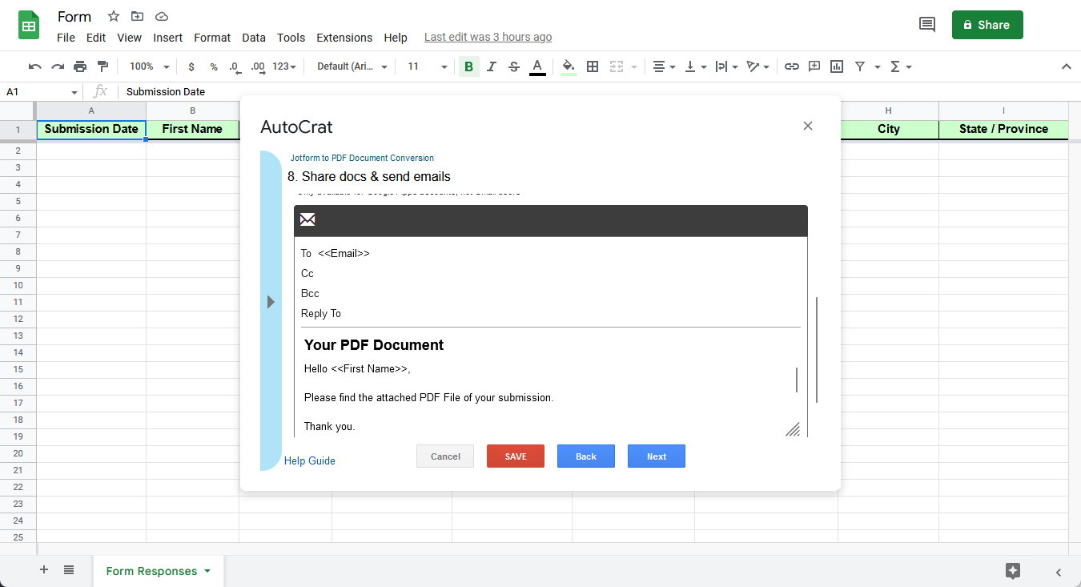The width and height of the screenshot is (1081, 587).
Task: Open the Help menu
Action: (x=396, y=38)
